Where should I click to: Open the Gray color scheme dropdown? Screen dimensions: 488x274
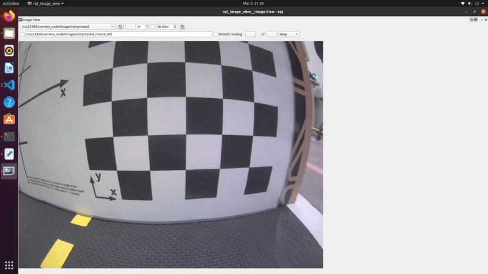pos(289,34)
